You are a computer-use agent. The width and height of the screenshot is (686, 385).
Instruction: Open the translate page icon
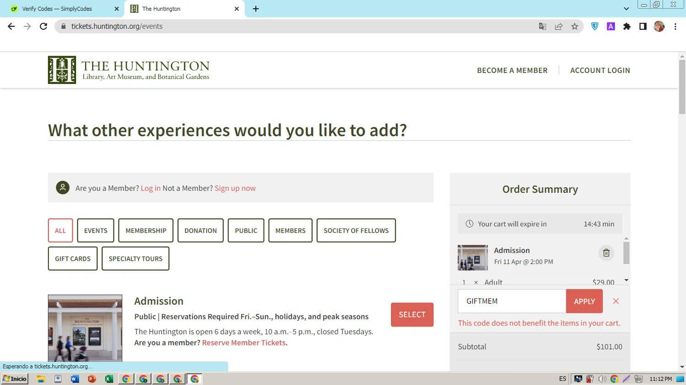point(542,26)
